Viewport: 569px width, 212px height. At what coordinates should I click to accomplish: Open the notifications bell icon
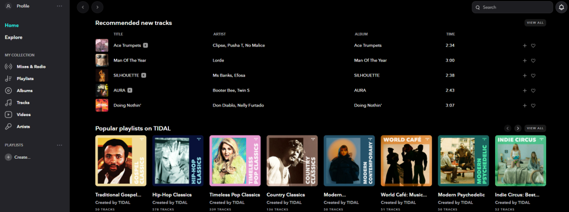coord(562,7)
